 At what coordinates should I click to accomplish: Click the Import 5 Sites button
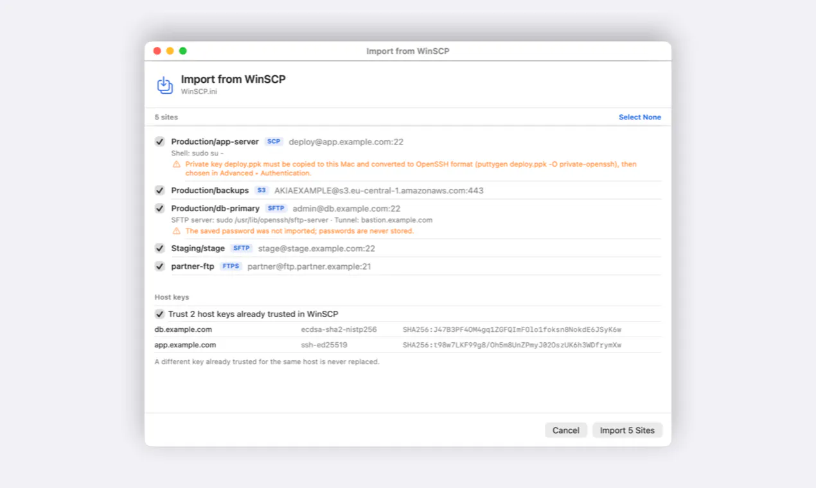point(627,430)
